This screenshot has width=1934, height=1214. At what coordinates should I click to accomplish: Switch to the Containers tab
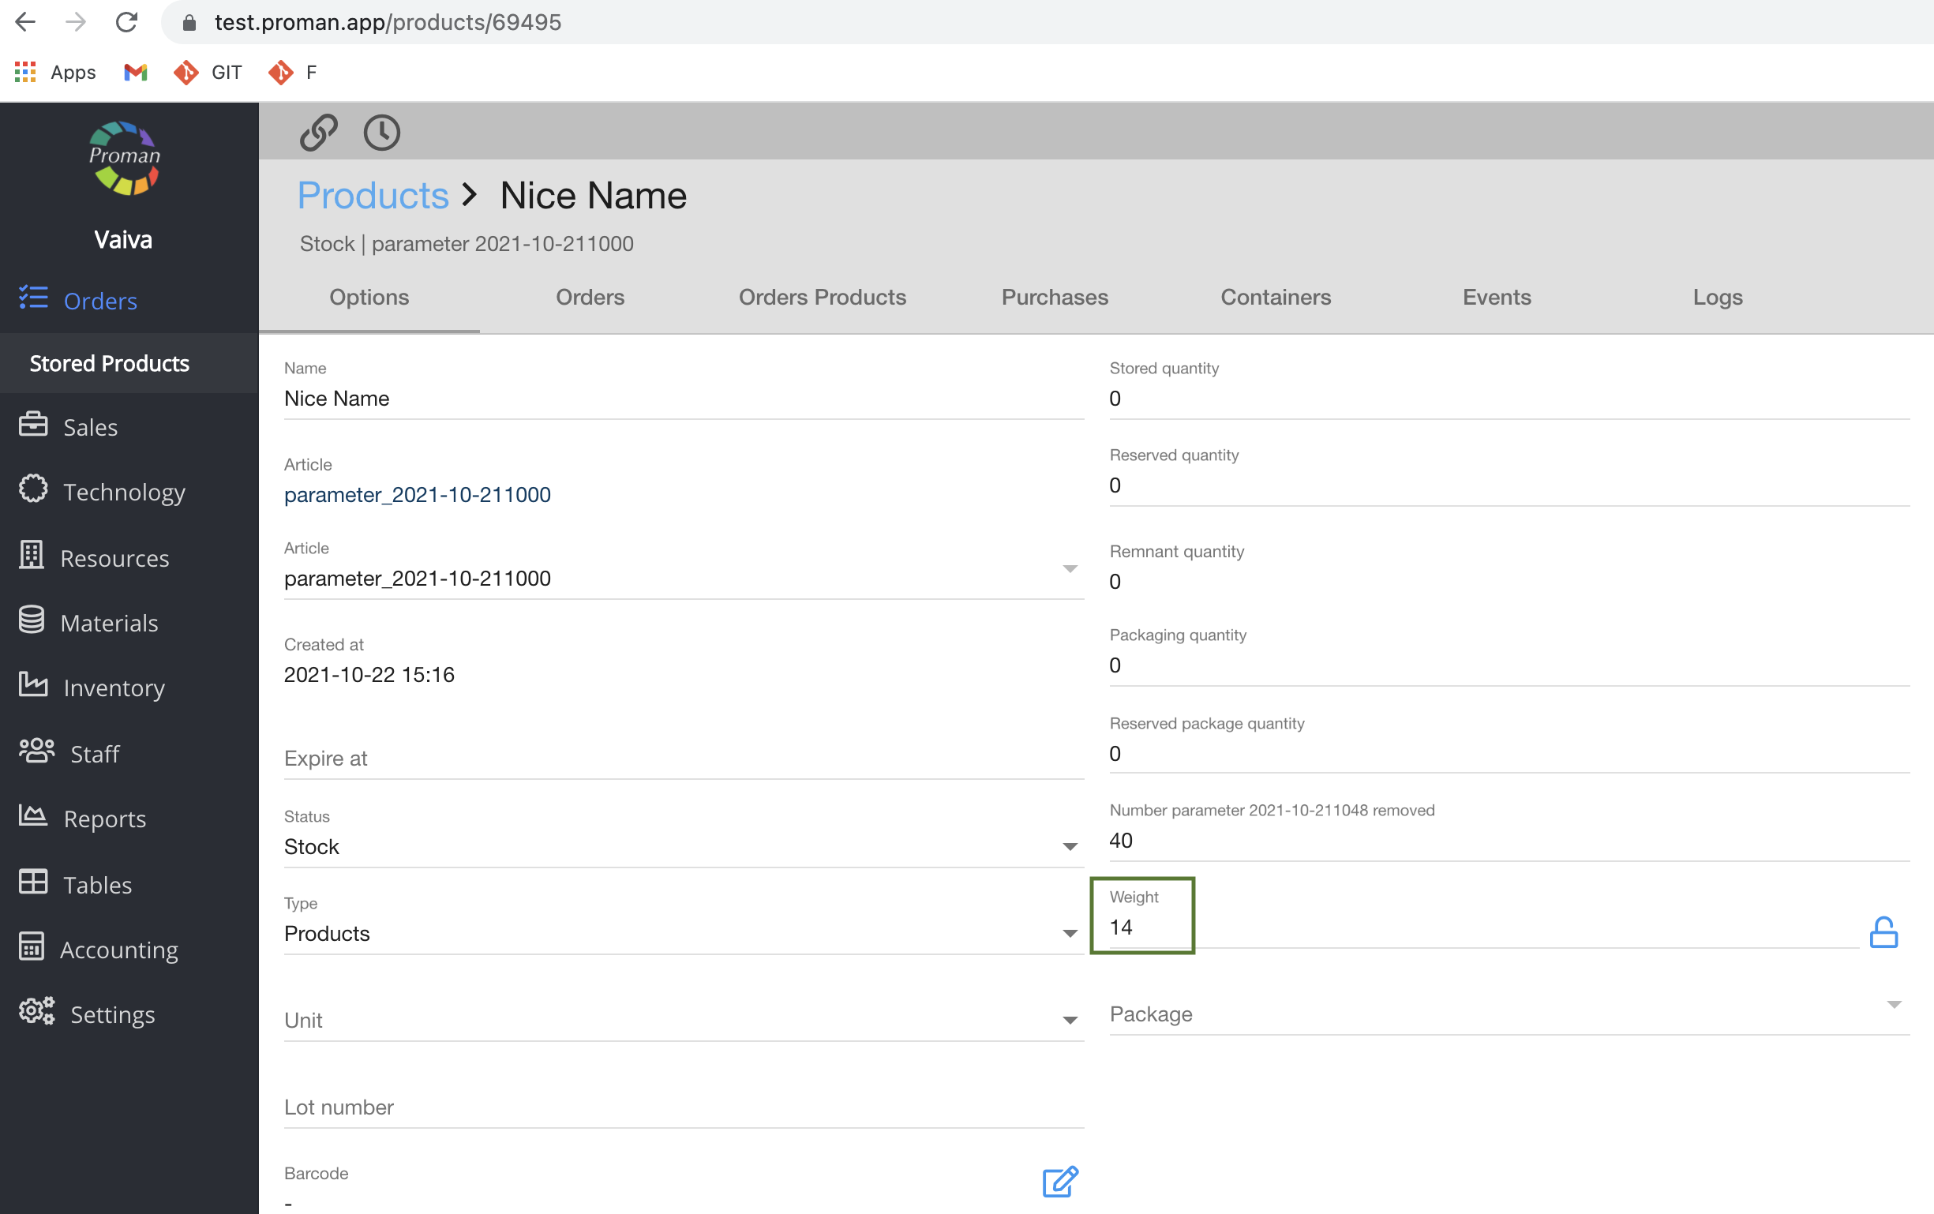point(1275,297)
